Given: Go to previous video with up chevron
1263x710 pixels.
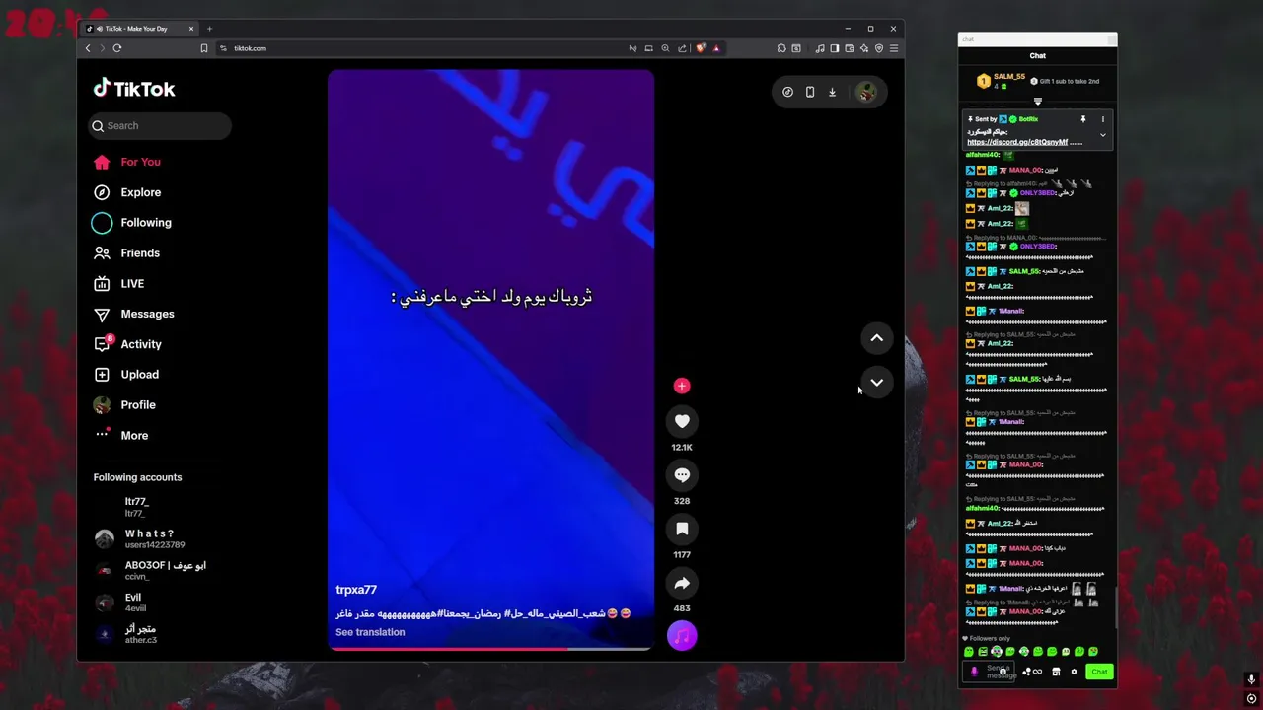Looking at the screenshot, I should point(876,338).
